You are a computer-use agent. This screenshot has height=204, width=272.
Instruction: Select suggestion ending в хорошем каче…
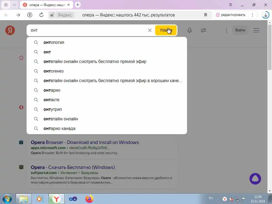107,81
